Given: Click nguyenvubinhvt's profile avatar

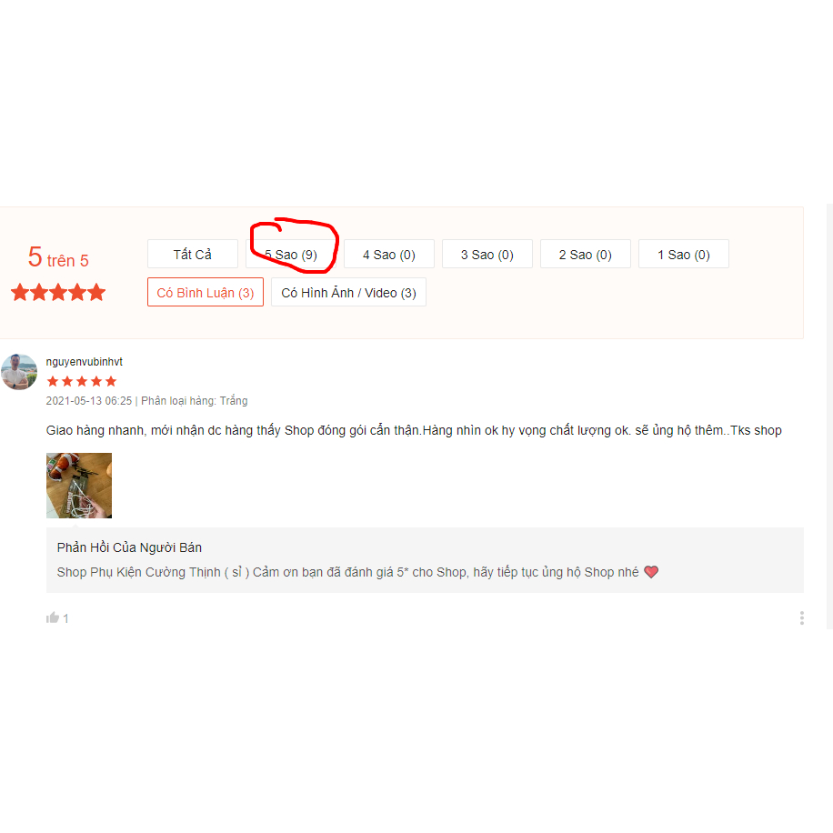Looking at the screenshot, I should [x=19, y=372].
